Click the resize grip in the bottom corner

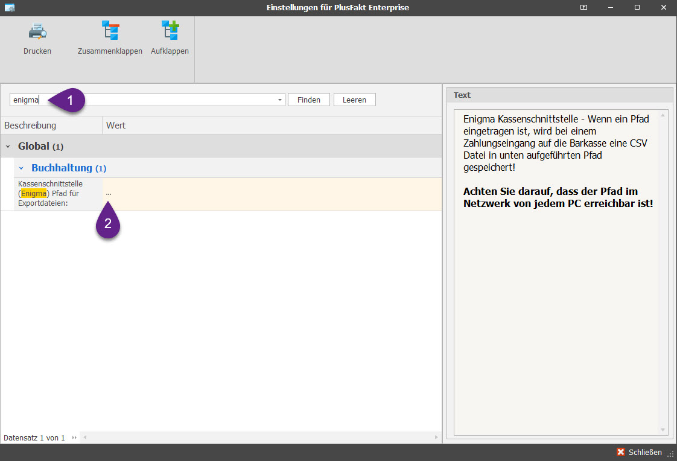tap(671, 454)
